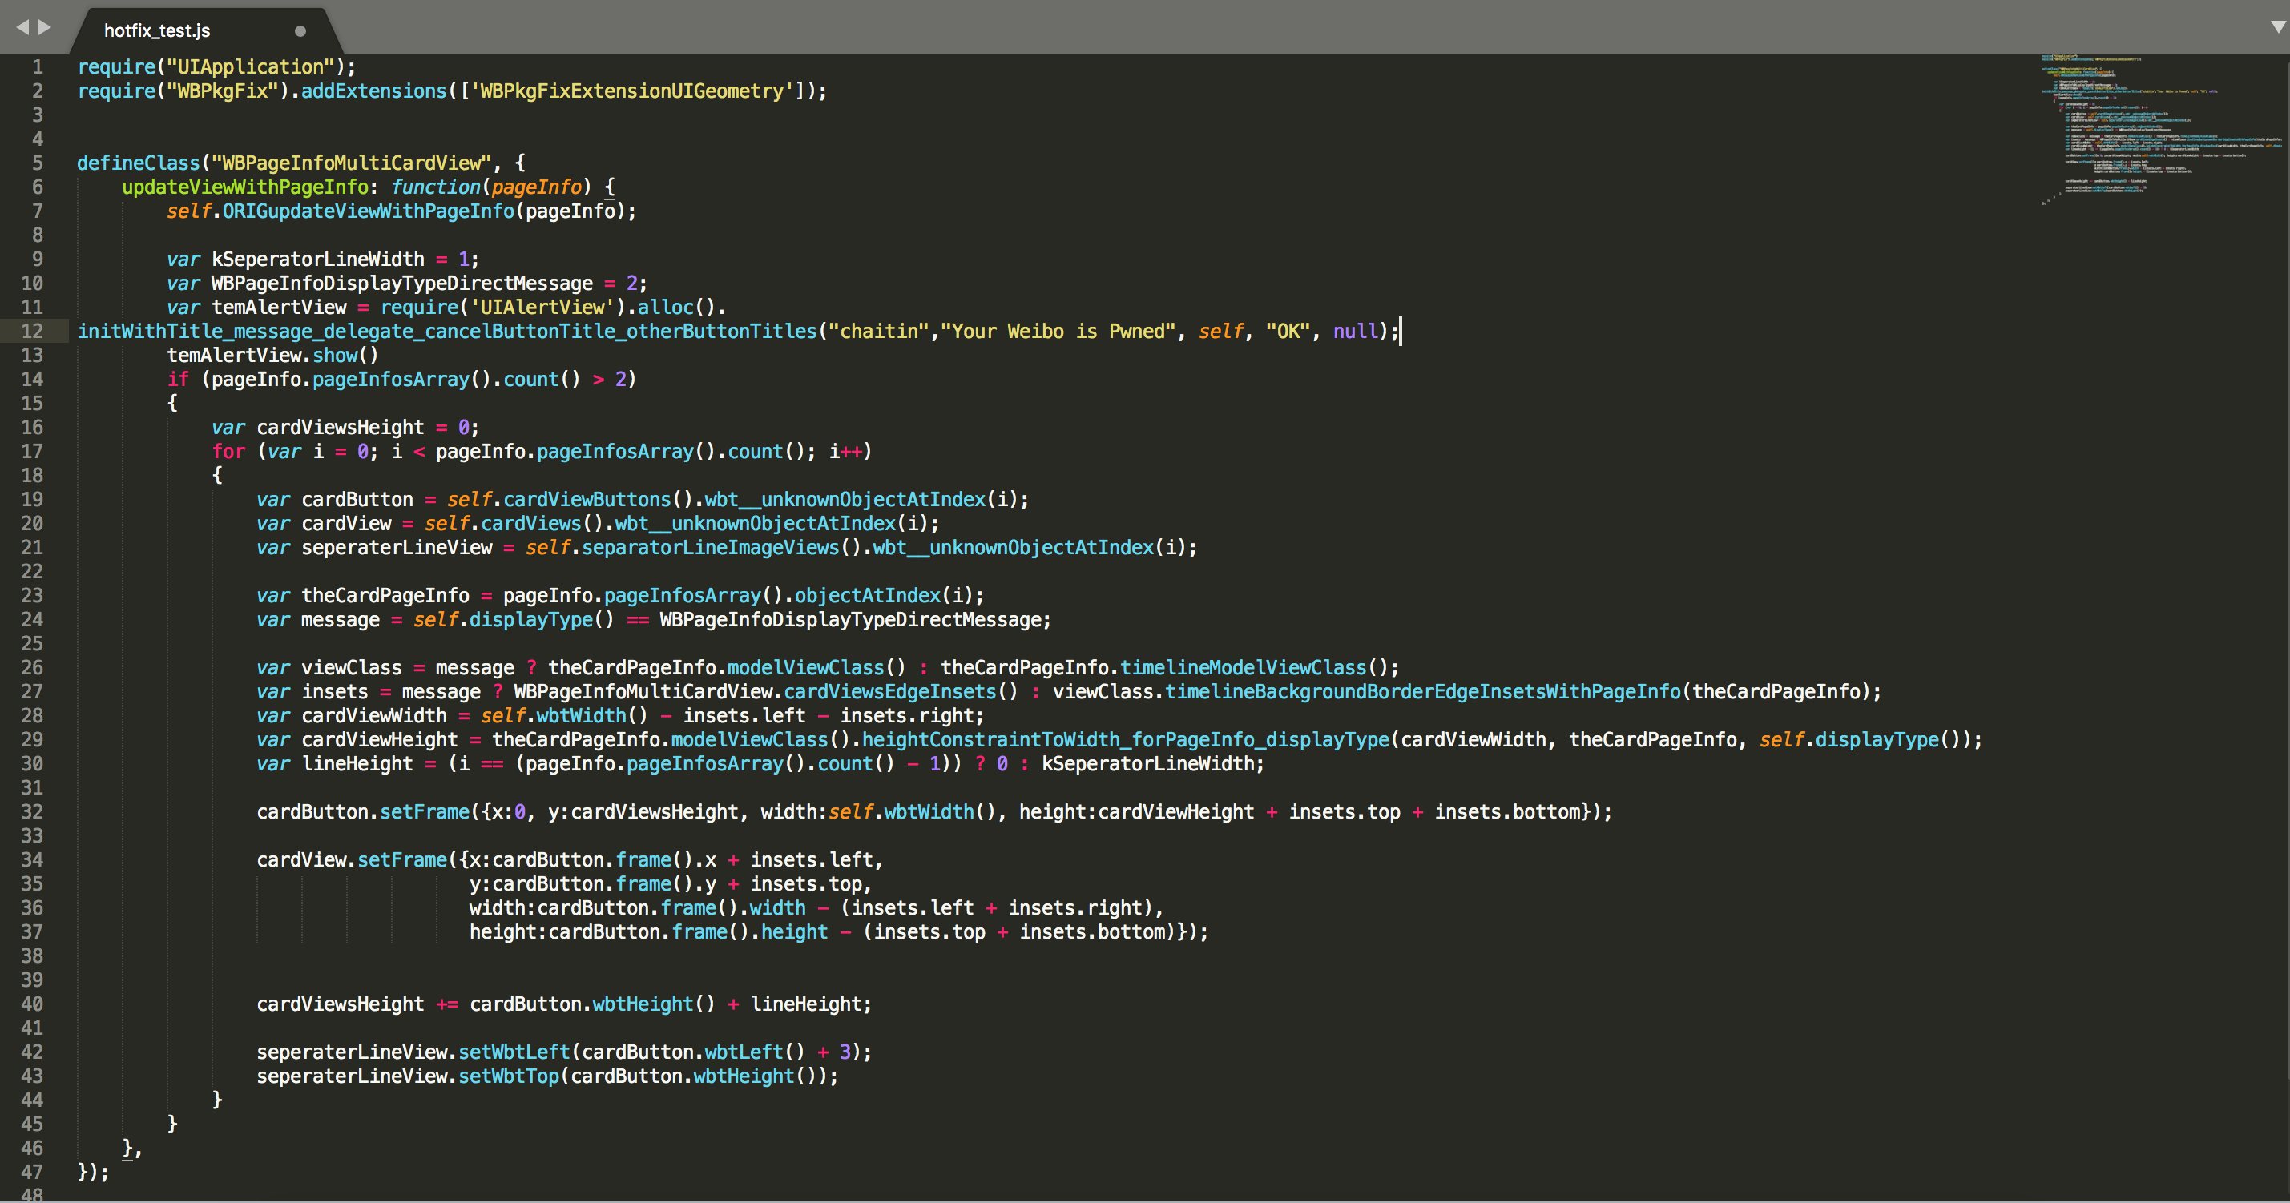2290x1203 pixels.
Task: Select the hotfix_test.js tab
Action: (x=157, y=31)
